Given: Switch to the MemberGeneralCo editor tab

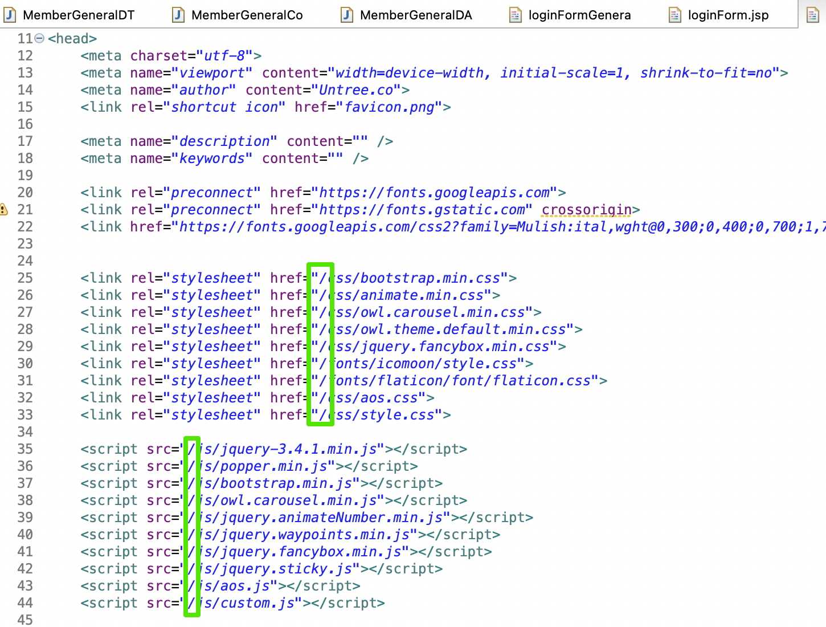Looking at the screenshot, I should pyautogui.click(x=238, y=15).
